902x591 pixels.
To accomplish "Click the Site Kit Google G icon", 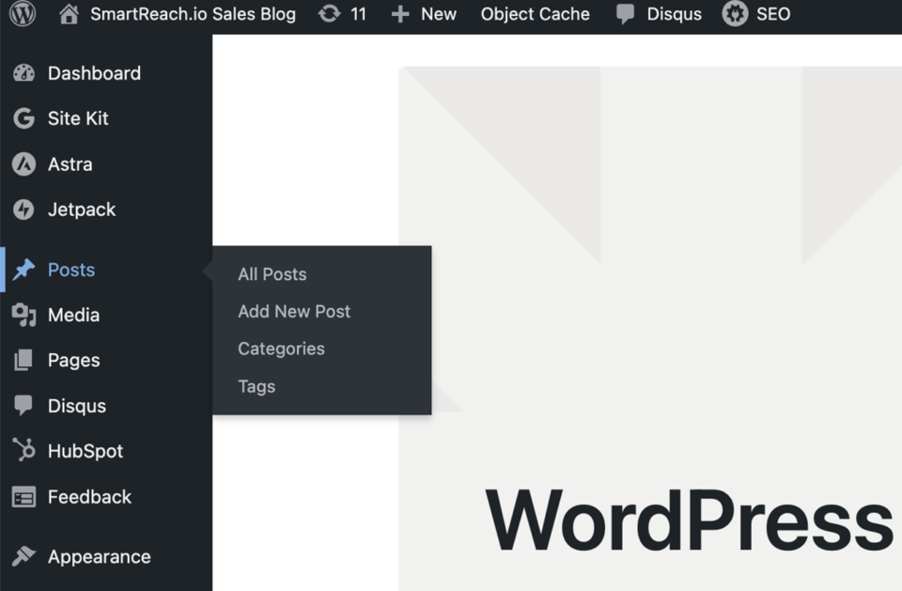I will pos(23,118).
